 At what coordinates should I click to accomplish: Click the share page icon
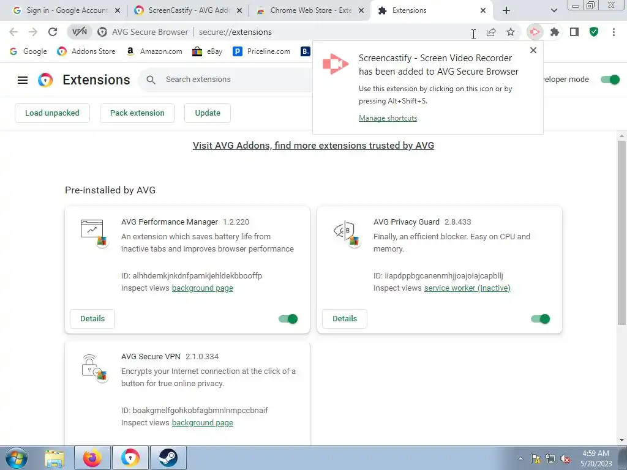tap(491, 32)
